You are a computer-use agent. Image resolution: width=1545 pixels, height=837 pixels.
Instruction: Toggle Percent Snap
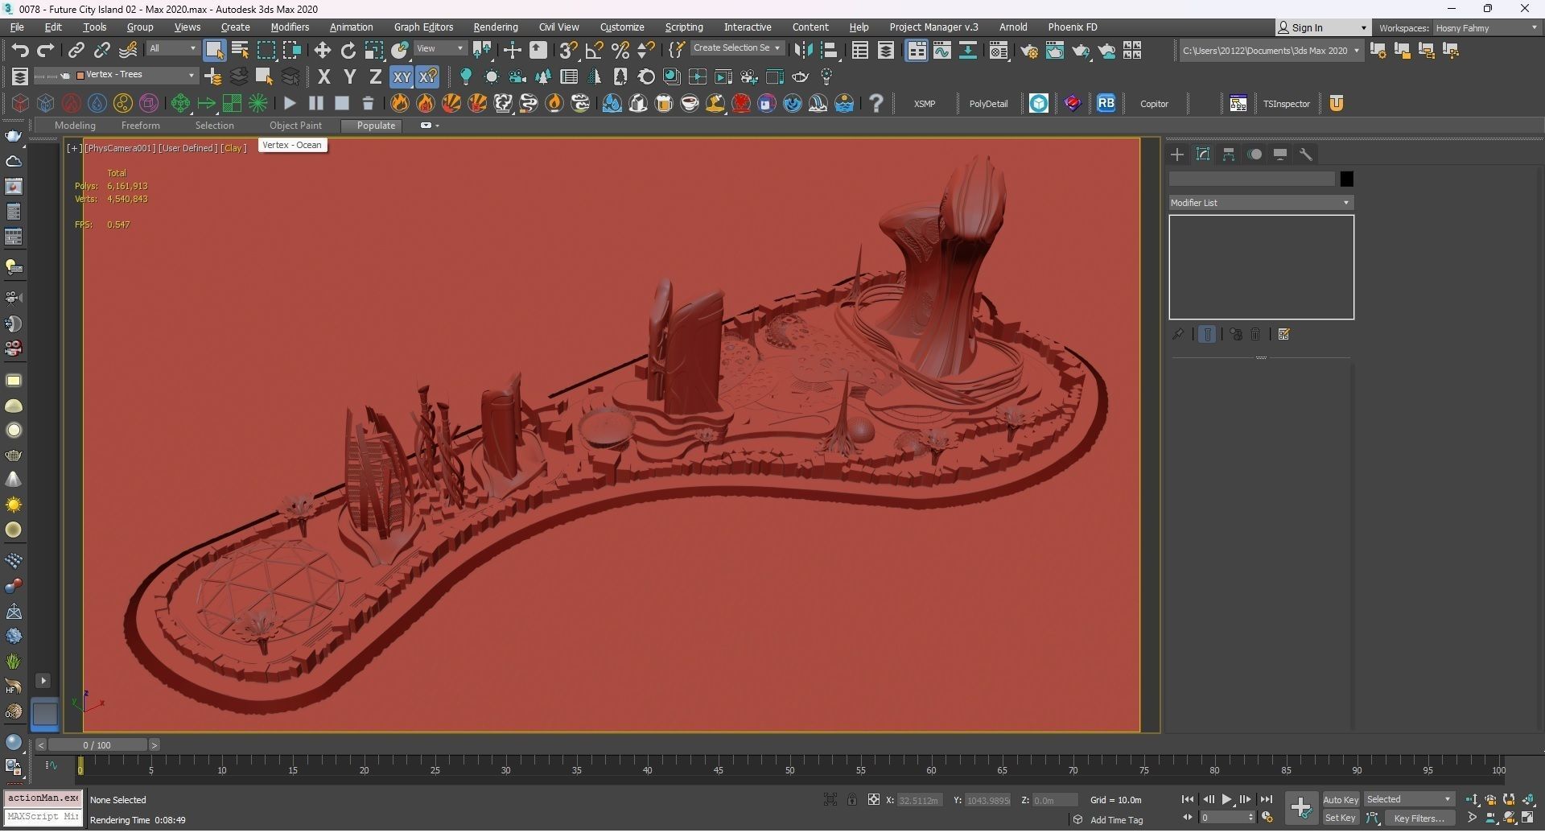point(620,51)
